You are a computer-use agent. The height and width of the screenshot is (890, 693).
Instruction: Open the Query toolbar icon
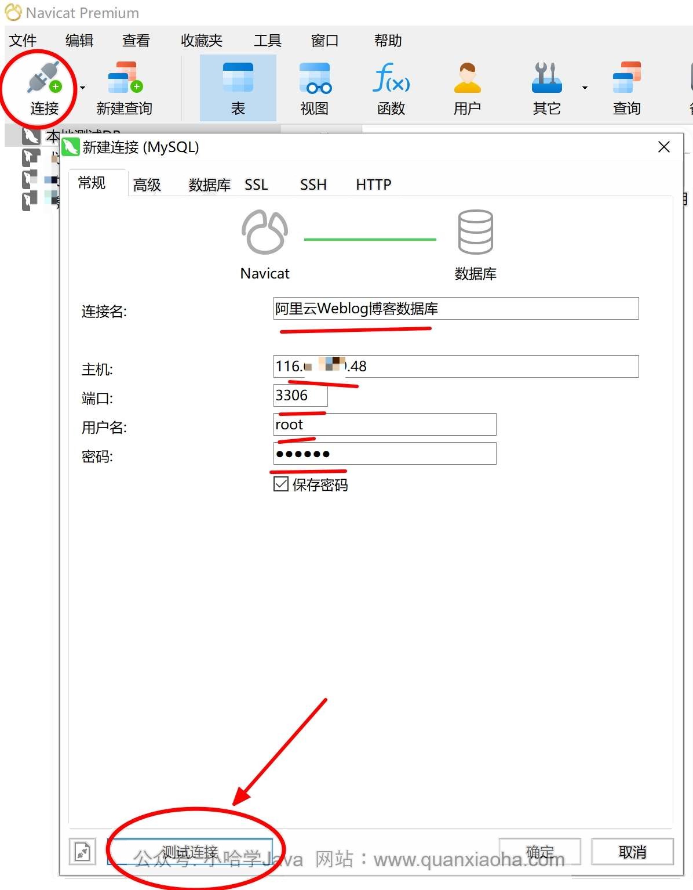[x=626, y=78]
